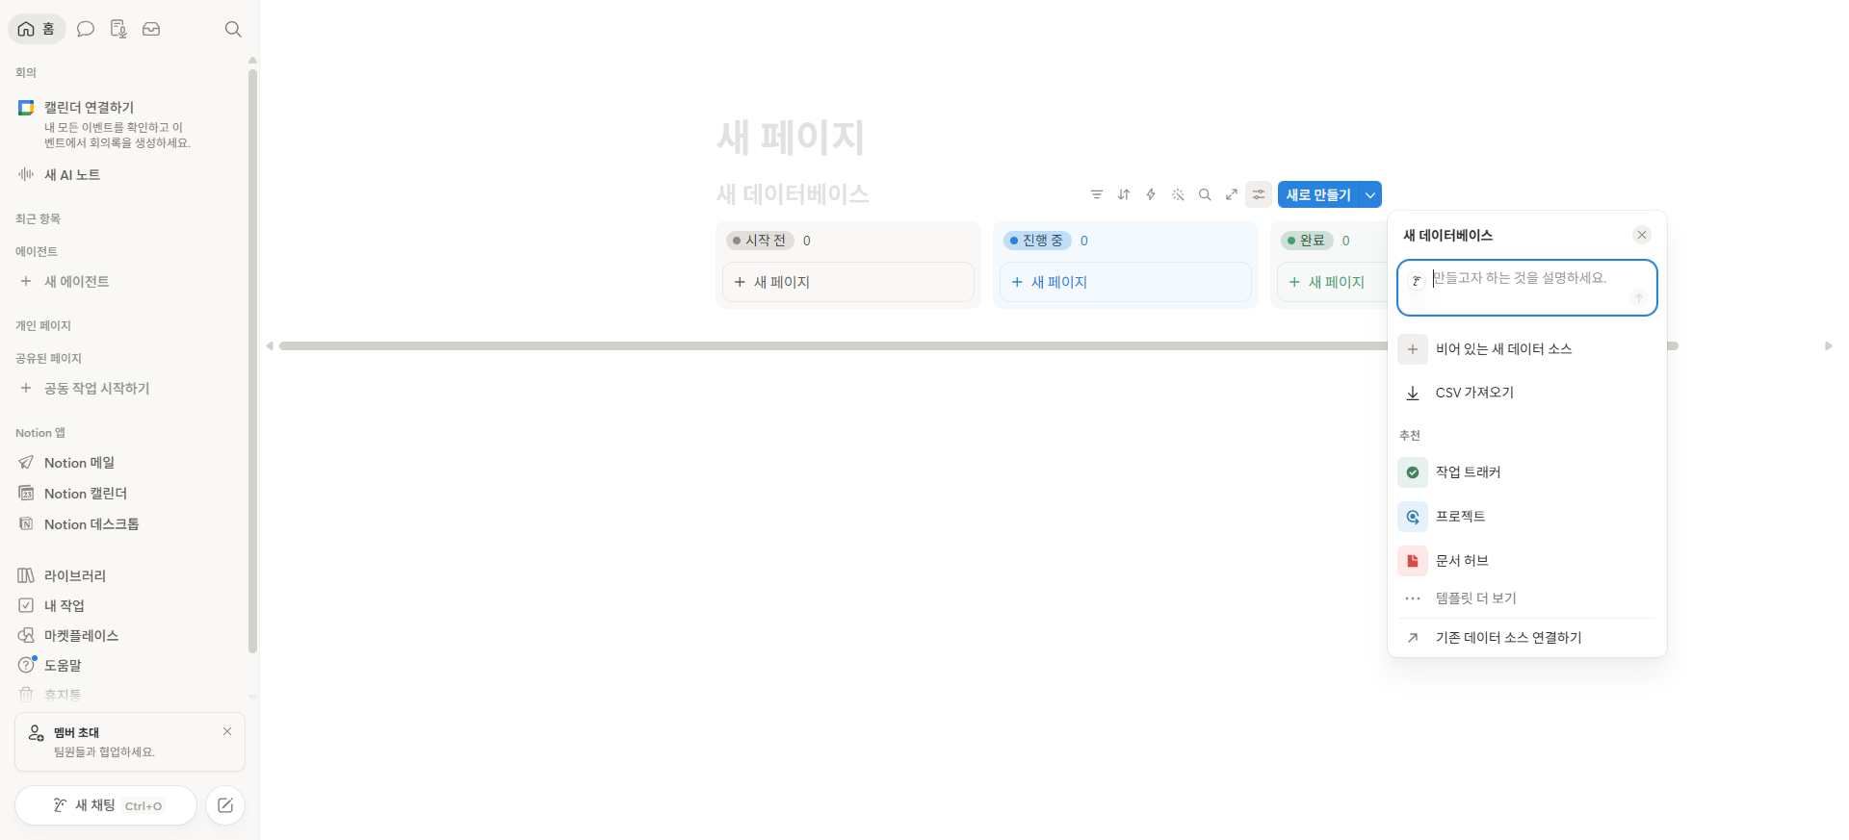
Task: Dismiss the 멤버 초대 card
Action: click(227, 731)
